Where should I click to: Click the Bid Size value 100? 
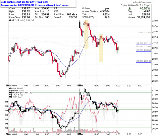47,17
